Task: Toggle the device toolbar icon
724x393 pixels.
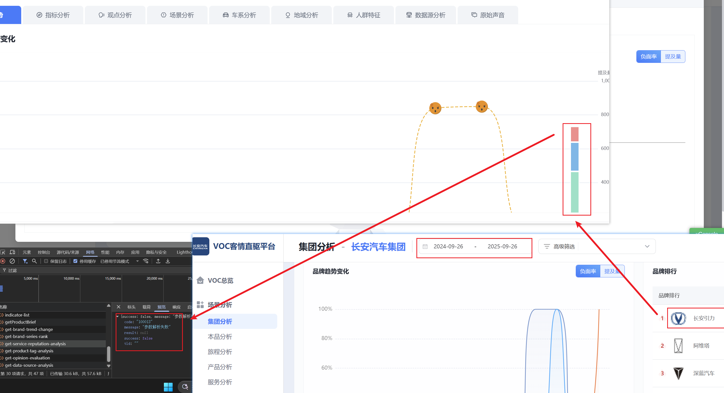Action: point(12,252)
